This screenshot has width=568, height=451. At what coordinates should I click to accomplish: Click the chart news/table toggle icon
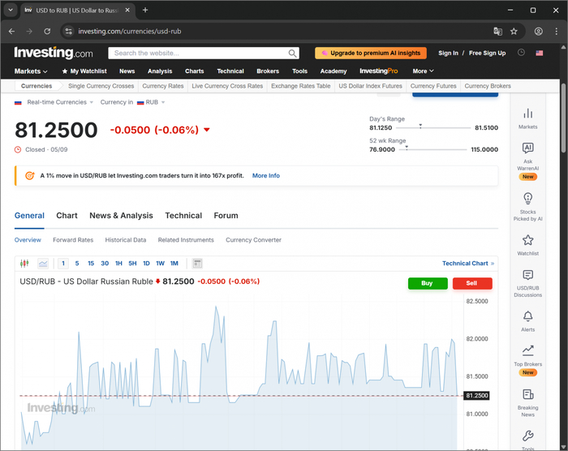pyautogui.click(x=197, y=264)
